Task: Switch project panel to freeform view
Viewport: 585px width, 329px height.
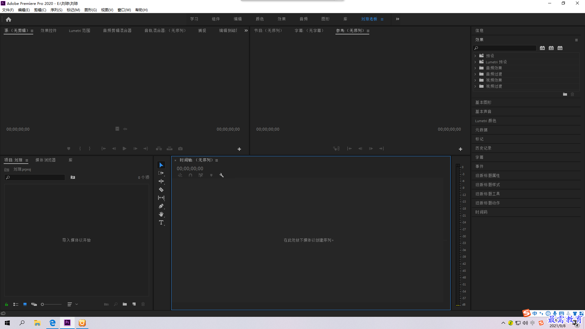Action: click(x=34, y=304)
